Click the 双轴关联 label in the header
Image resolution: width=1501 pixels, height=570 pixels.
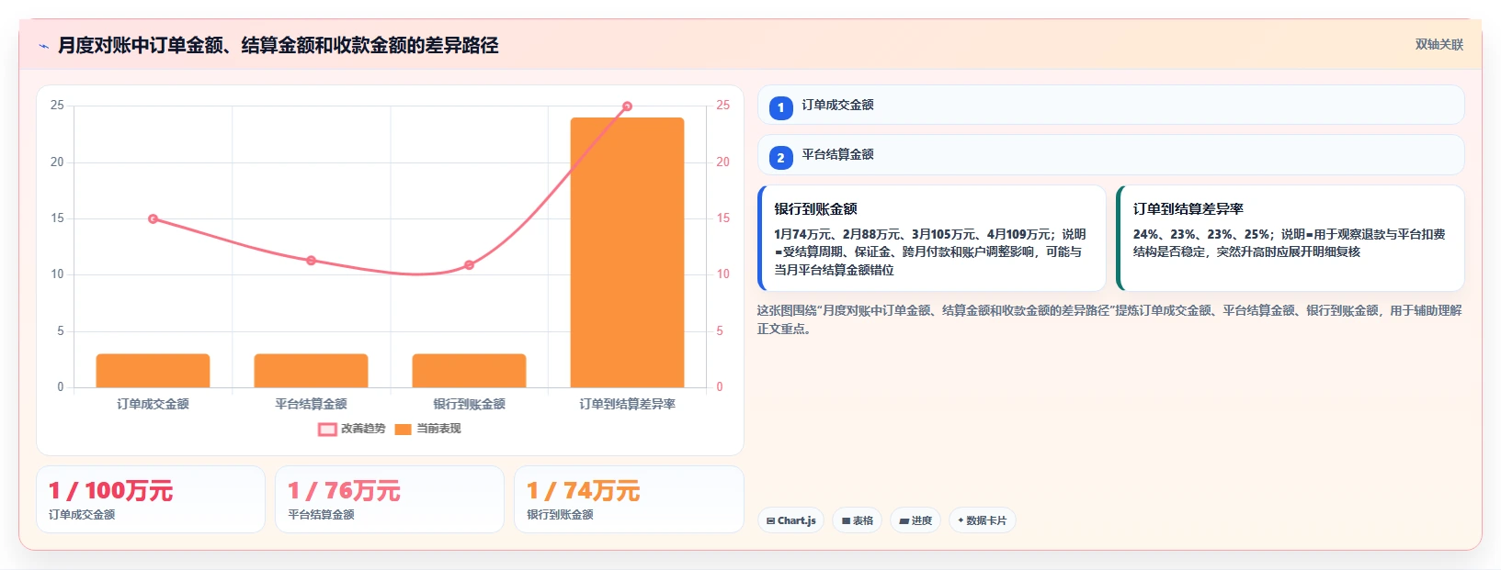click(x=1438, y=45)
